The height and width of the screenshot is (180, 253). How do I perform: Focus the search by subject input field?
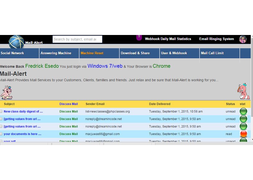pos(77,39)
